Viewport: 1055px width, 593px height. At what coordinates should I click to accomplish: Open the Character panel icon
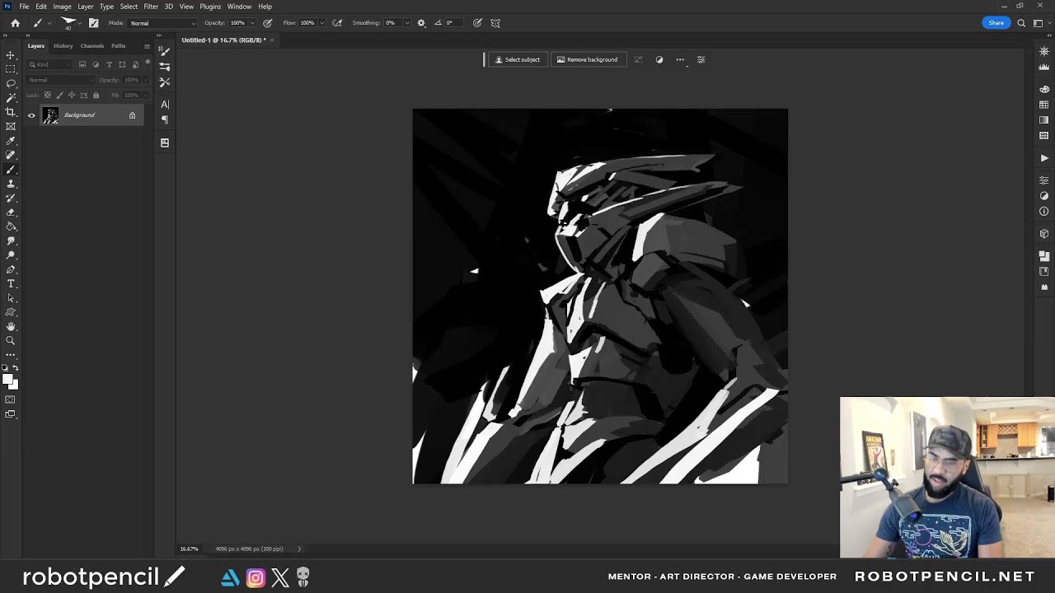[x=165, y=105]
